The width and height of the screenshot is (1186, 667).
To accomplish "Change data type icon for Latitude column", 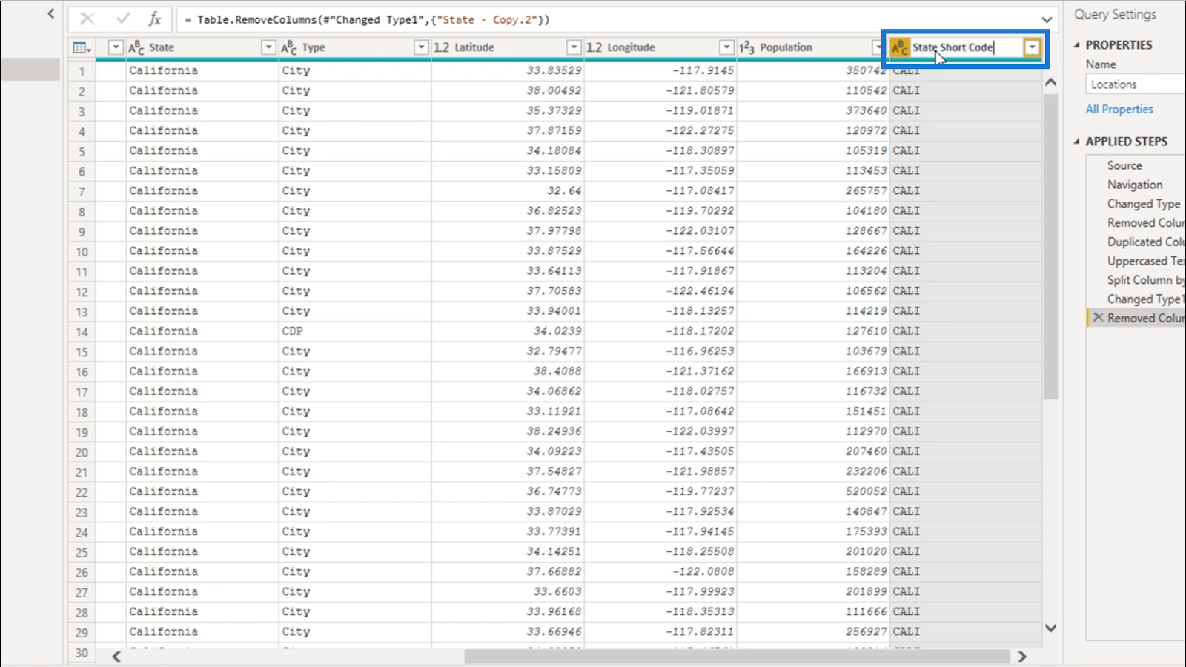I will 442,47.
